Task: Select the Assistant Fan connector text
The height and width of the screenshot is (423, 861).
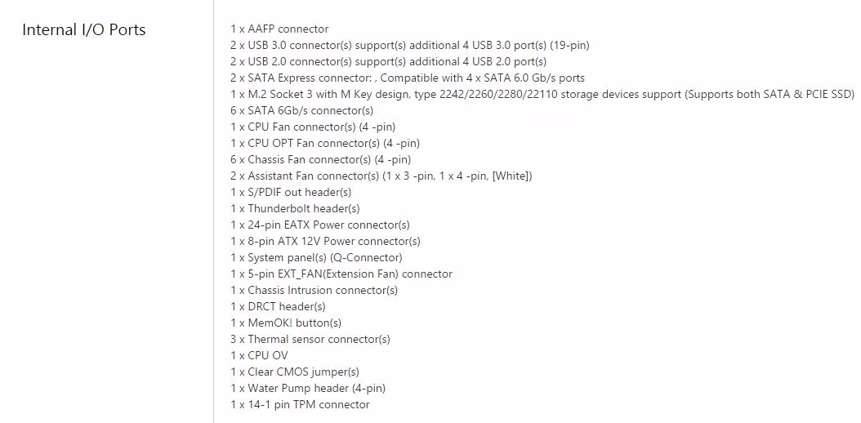Action: pyautogui.click(x=381, y=176)
